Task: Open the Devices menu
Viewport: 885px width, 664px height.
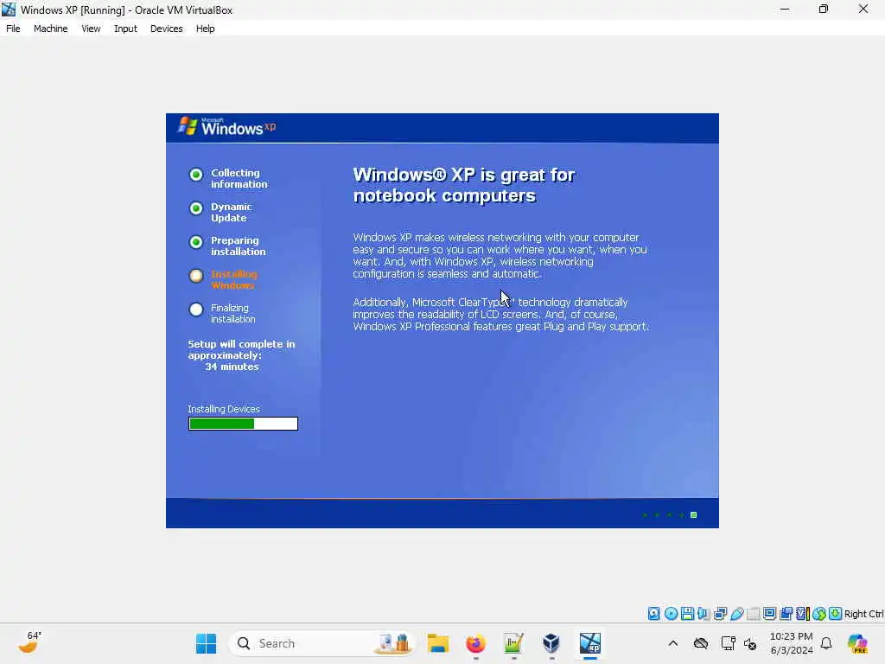Action: pyautogui.click(x=166, y=29)
